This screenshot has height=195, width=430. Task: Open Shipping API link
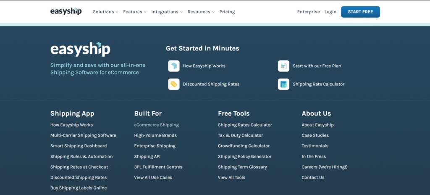147,157
